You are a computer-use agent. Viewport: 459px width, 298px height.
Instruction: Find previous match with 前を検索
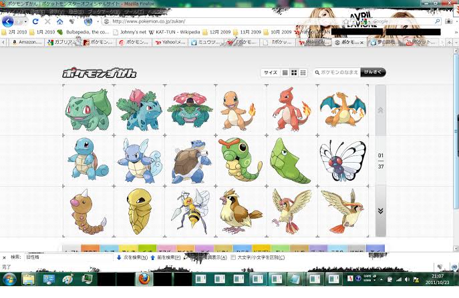coord(165,257)
